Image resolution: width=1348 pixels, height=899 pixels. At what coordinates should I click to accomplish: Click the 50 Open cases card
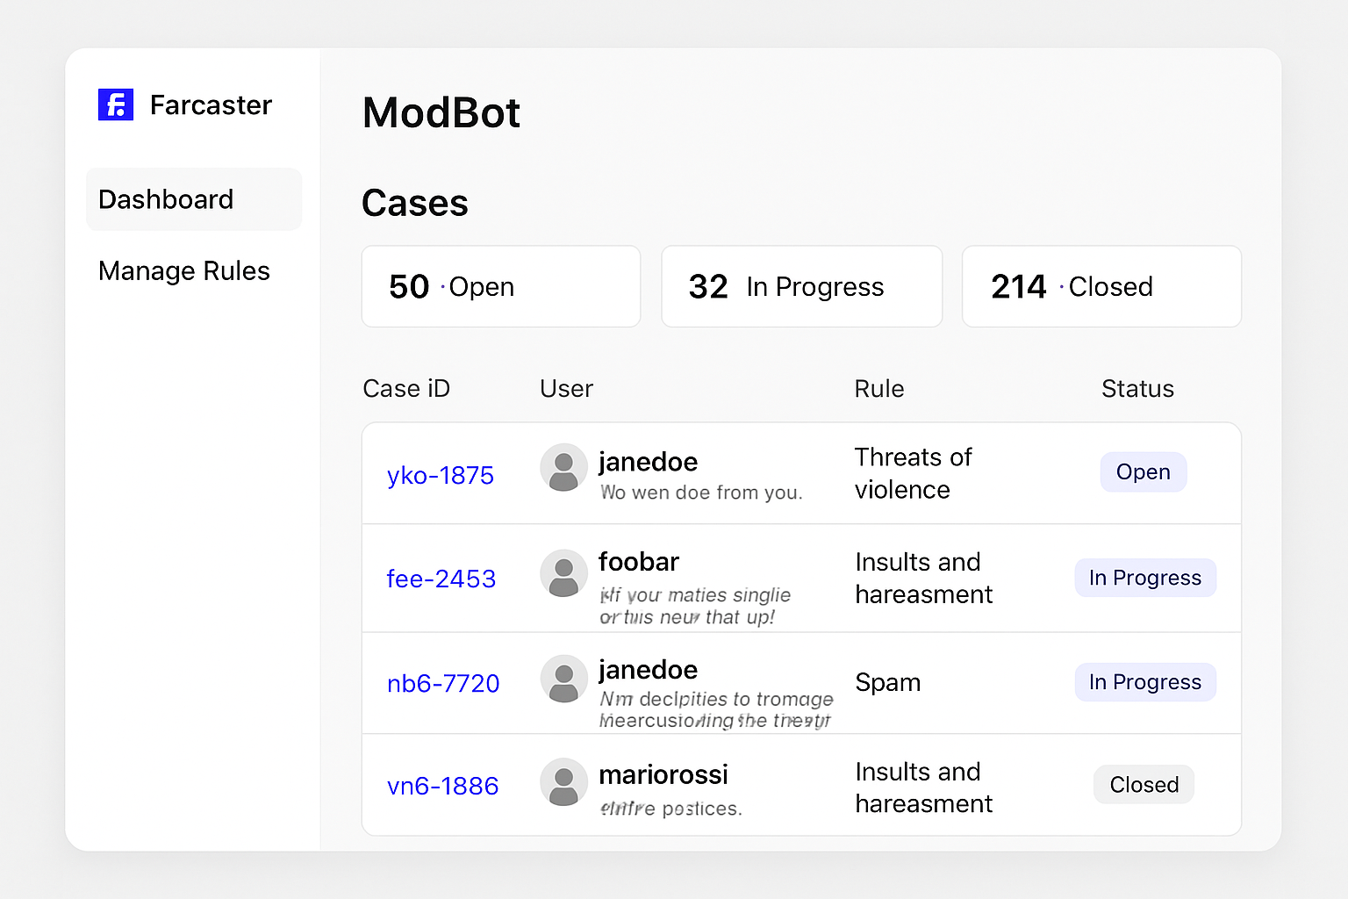pos(500,286)
